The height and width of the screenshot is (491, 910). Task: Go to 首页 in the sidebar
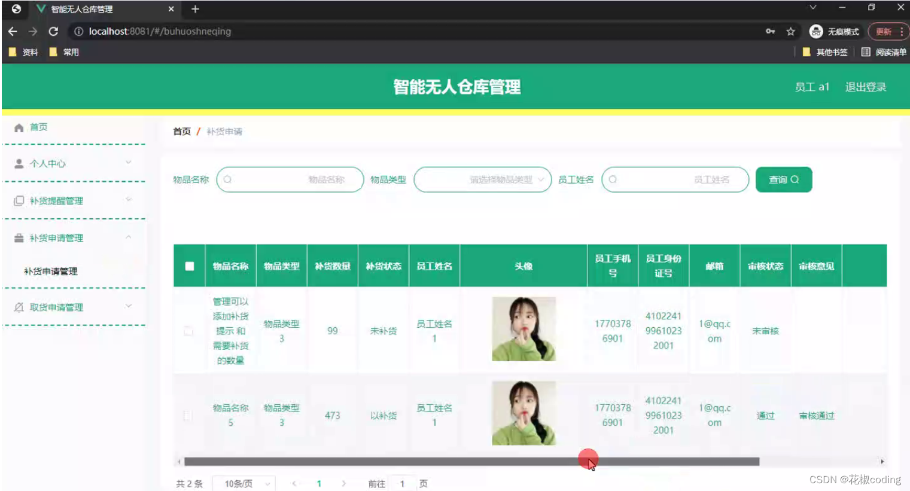tap(39, 127)
